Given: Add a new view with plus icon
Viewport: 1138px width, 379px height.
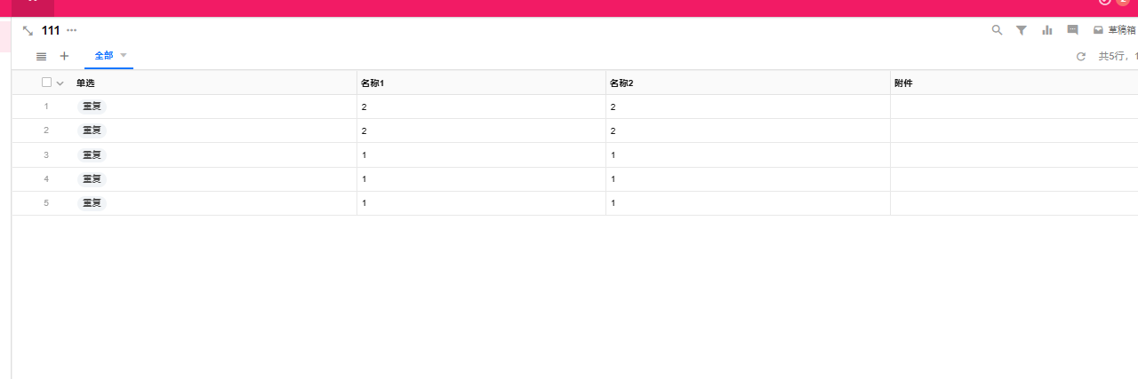Looking at the screenshot, I should coord(64,56).
